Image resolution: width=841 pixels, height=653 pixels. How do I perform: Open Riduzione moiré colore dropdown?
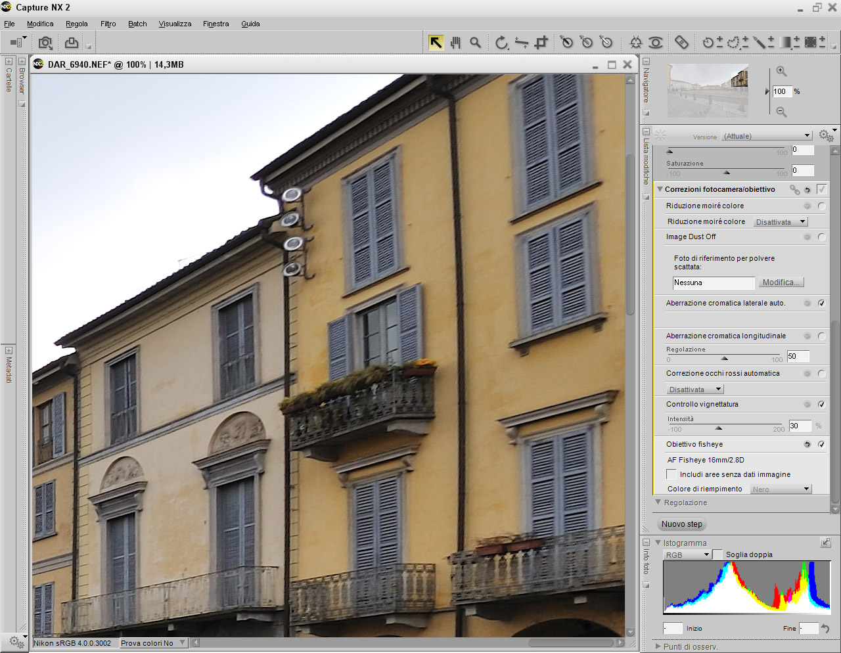pos(780,222)
